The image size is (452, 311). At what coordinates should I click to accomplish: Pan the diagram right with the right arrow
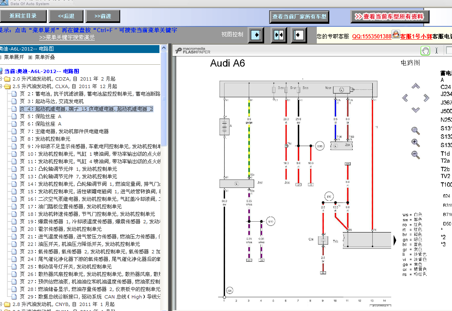426,98
